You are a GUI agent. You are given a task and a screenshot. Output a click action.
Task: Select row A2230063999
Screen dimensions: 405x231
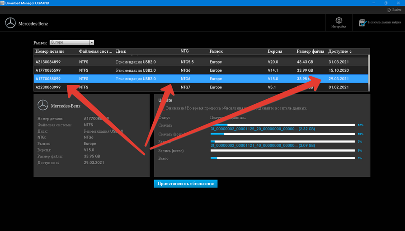point(201,87)
